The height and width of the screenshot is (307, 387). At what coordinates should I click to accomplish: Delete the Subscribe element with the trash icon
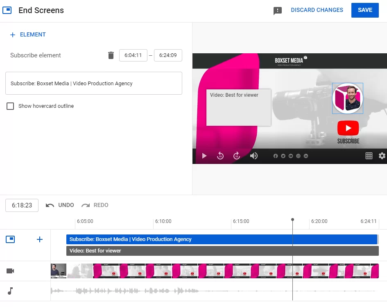[111, 55]
